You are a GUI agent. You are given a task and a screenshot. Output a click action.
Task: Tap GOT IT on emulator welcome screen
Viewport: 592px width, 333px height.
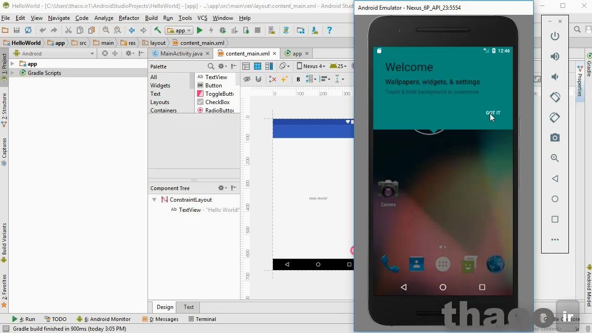493,113
